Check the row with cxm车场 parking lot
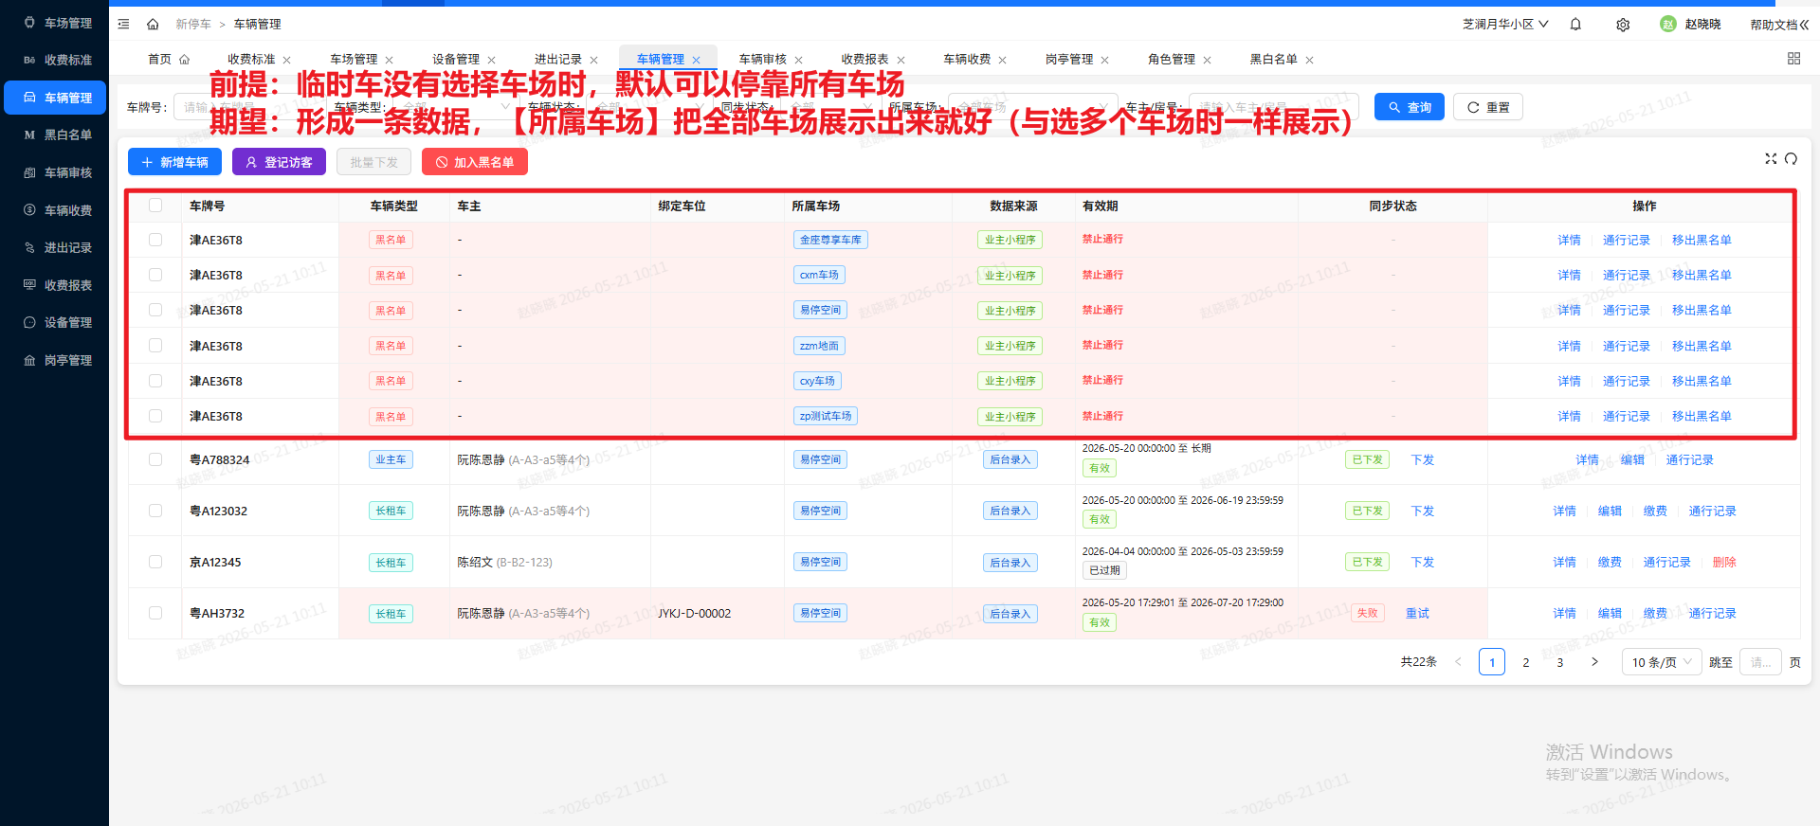 (x=155, y=275)
